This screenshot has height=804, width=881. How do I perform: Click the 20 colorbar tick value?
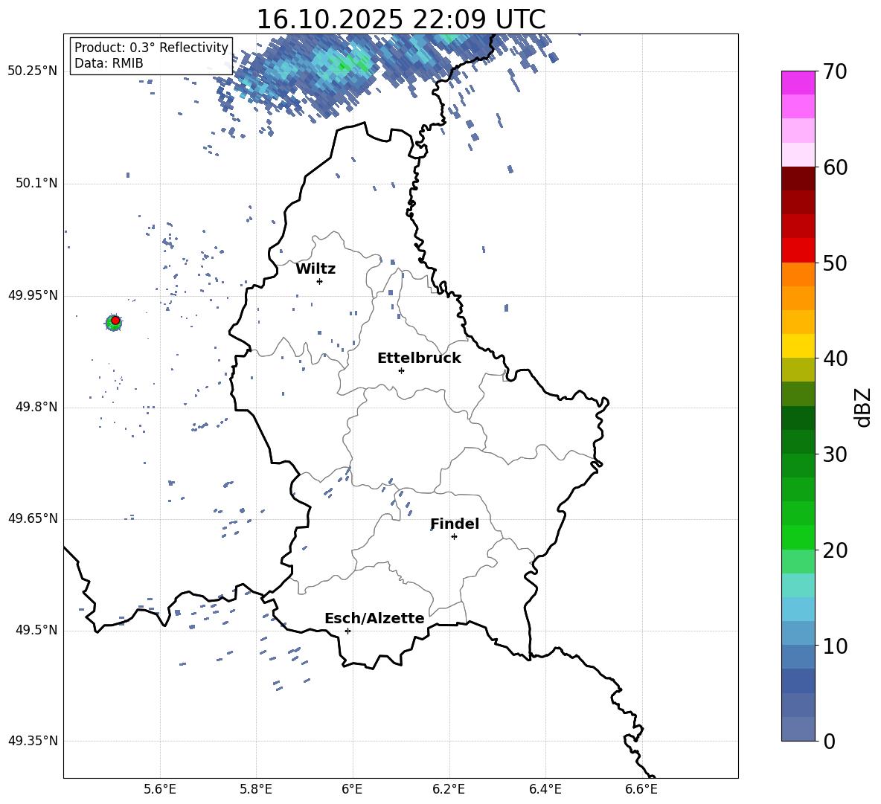(835, 550)
